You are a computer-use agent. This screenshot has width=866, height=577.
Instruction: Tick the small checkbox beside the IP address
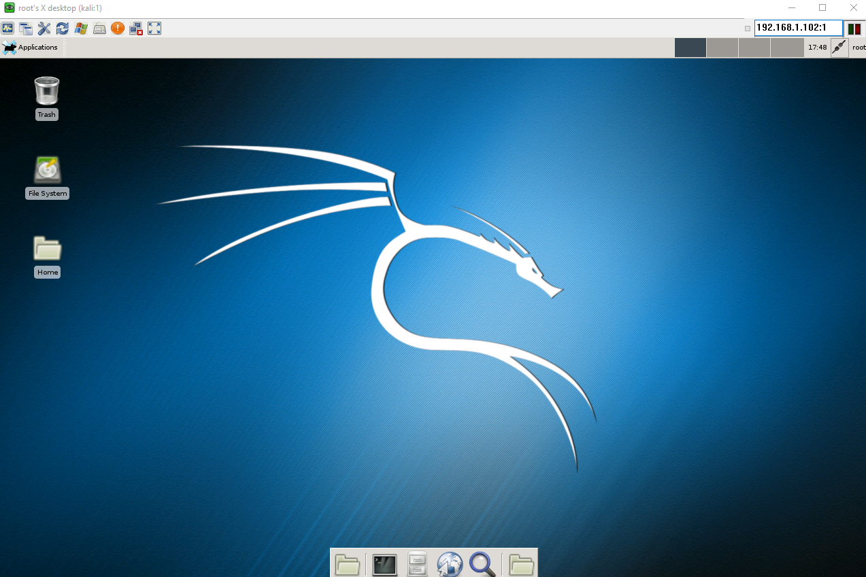coord(748,29)
